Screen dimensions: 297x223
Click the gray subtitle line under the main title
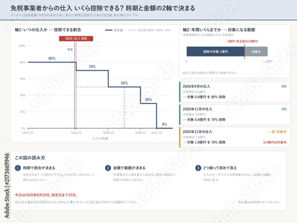tap(74, 15)
